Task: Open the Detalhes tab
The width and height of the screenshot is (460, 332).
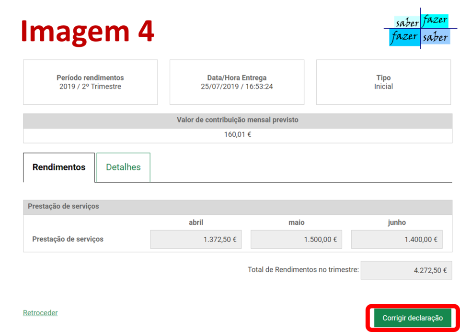Action: [123, 167]
